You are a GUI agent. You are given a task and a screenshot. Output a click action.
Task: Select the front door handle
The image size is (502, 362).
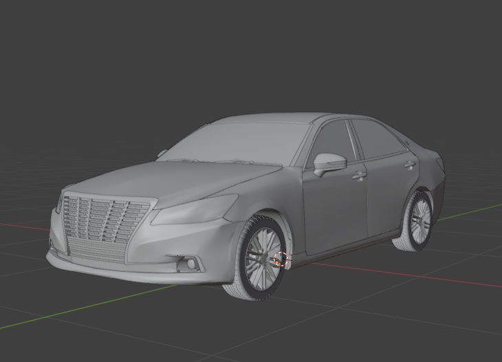point(360,175)
